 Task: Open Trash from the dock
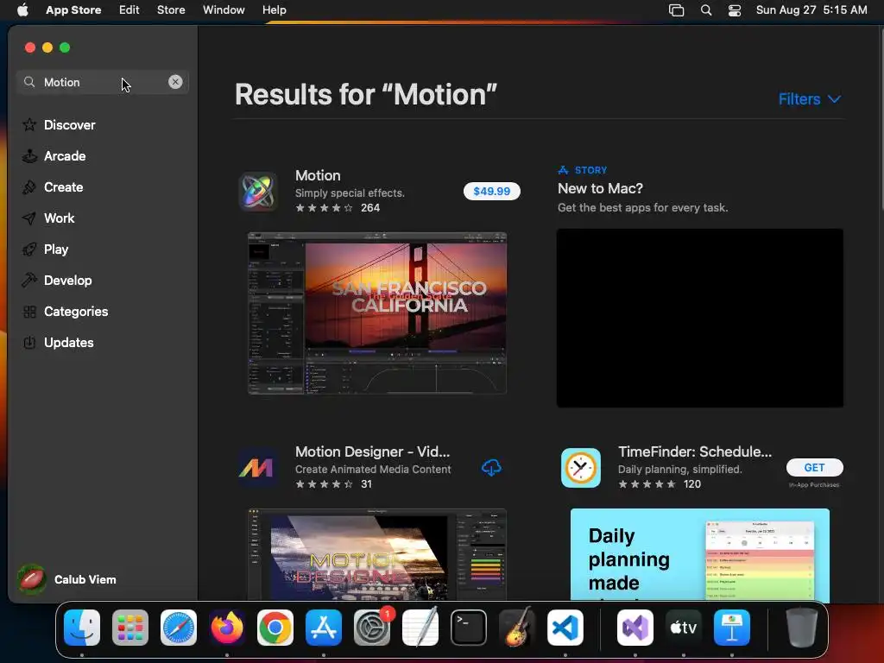pos(802,628)
